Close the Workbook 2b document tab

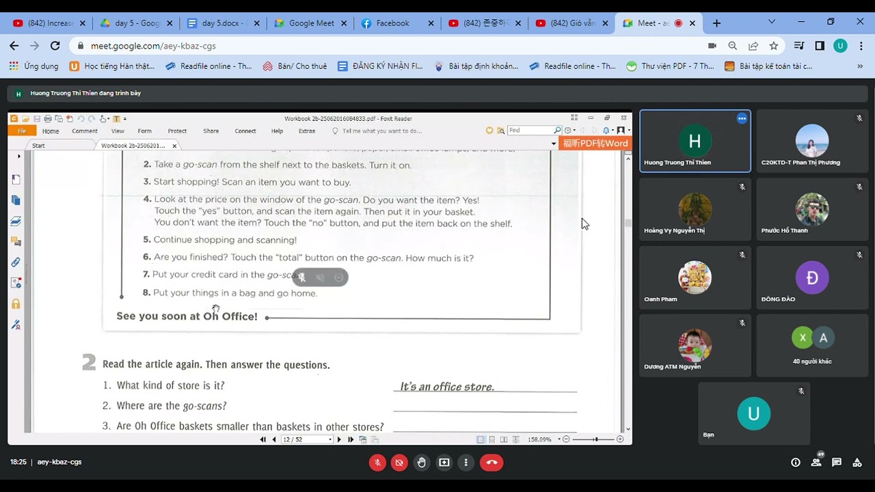tap(174, 146)
